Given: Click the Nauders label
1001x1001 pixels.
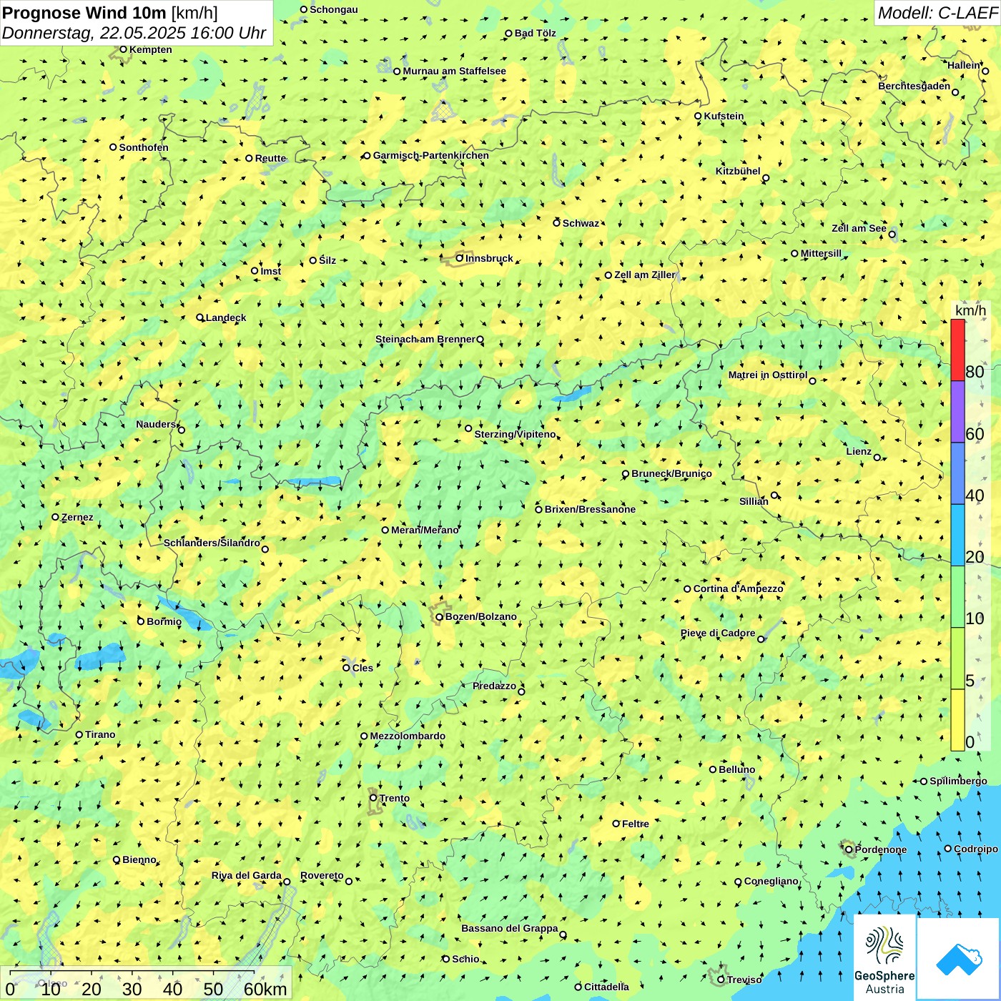Looking at the screenshot, I should pyautogui.click(x=156, y=424).
